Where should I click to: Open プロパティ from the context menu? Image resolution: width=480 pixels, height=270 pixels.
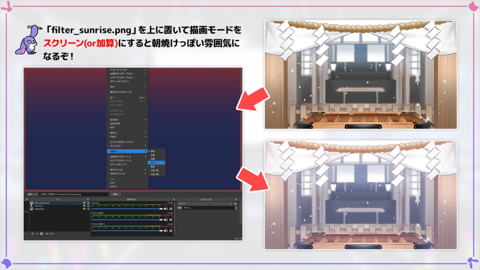click(127, 186)
